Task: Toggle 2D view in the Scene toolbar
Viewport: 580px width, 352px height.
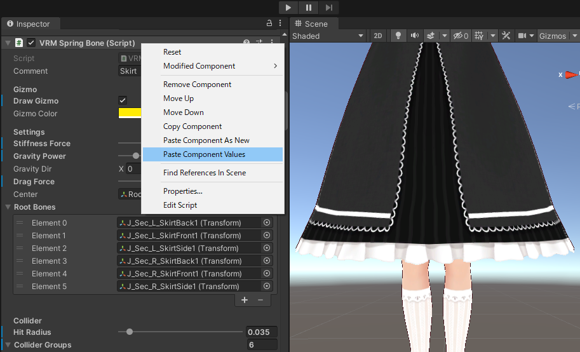Action: (x=377, y=36)
